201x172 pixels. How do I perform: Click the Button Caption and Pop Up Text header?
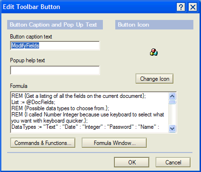55,25
